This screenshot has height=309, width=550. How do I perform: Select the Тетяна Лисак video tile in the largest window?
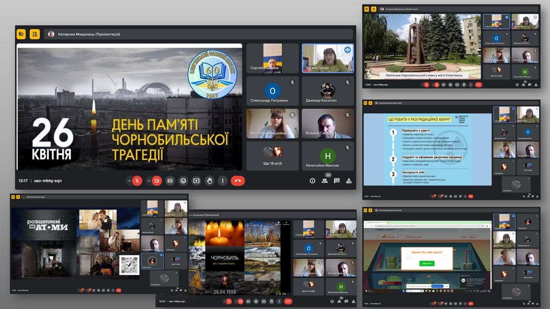coord(328,58)
